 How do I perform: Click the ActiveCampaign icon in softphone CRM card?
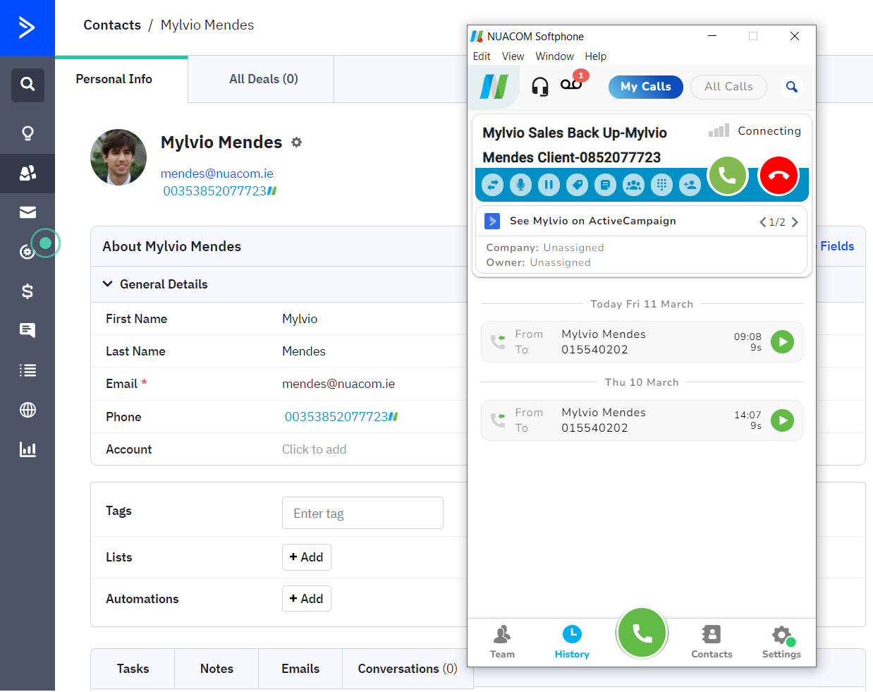coord(492,221)
